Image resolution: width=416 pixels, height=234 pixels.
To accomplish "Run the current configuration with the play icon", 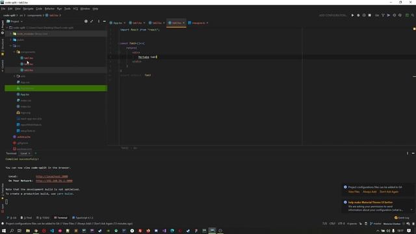I will [352, 16].
